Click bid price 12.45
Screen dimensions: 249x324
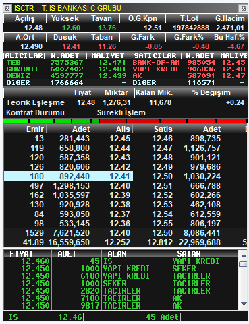click(119, 139)
